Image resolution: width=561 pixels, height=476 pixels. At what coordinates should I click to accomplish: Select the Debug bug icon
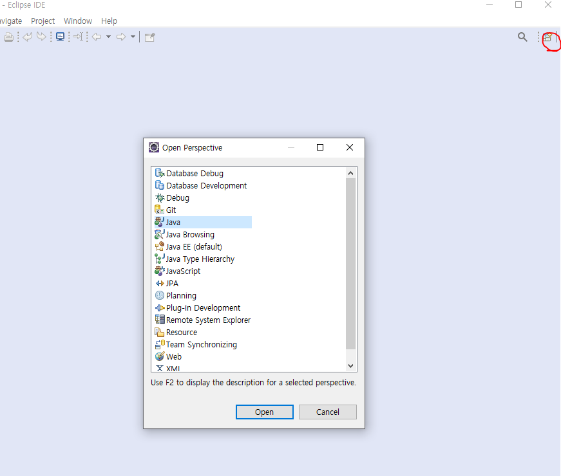(160, 197)
